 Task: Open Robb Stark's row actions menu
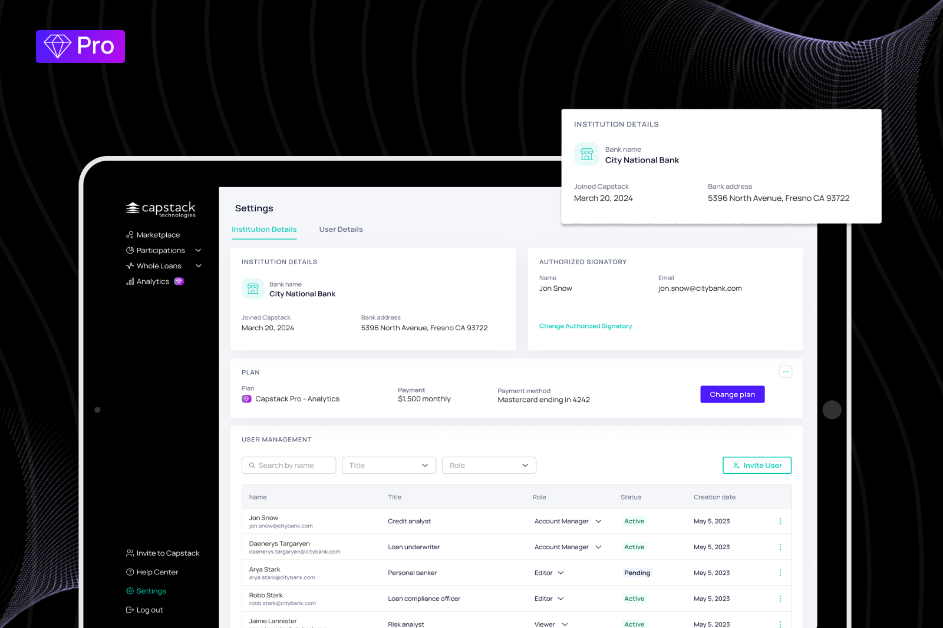click(780, 599)
